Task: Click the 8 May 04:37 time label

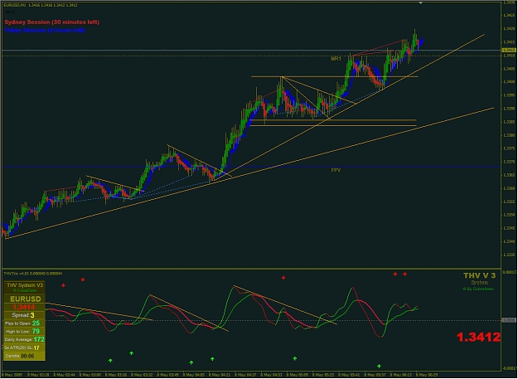Action: (x=246, y=375)
